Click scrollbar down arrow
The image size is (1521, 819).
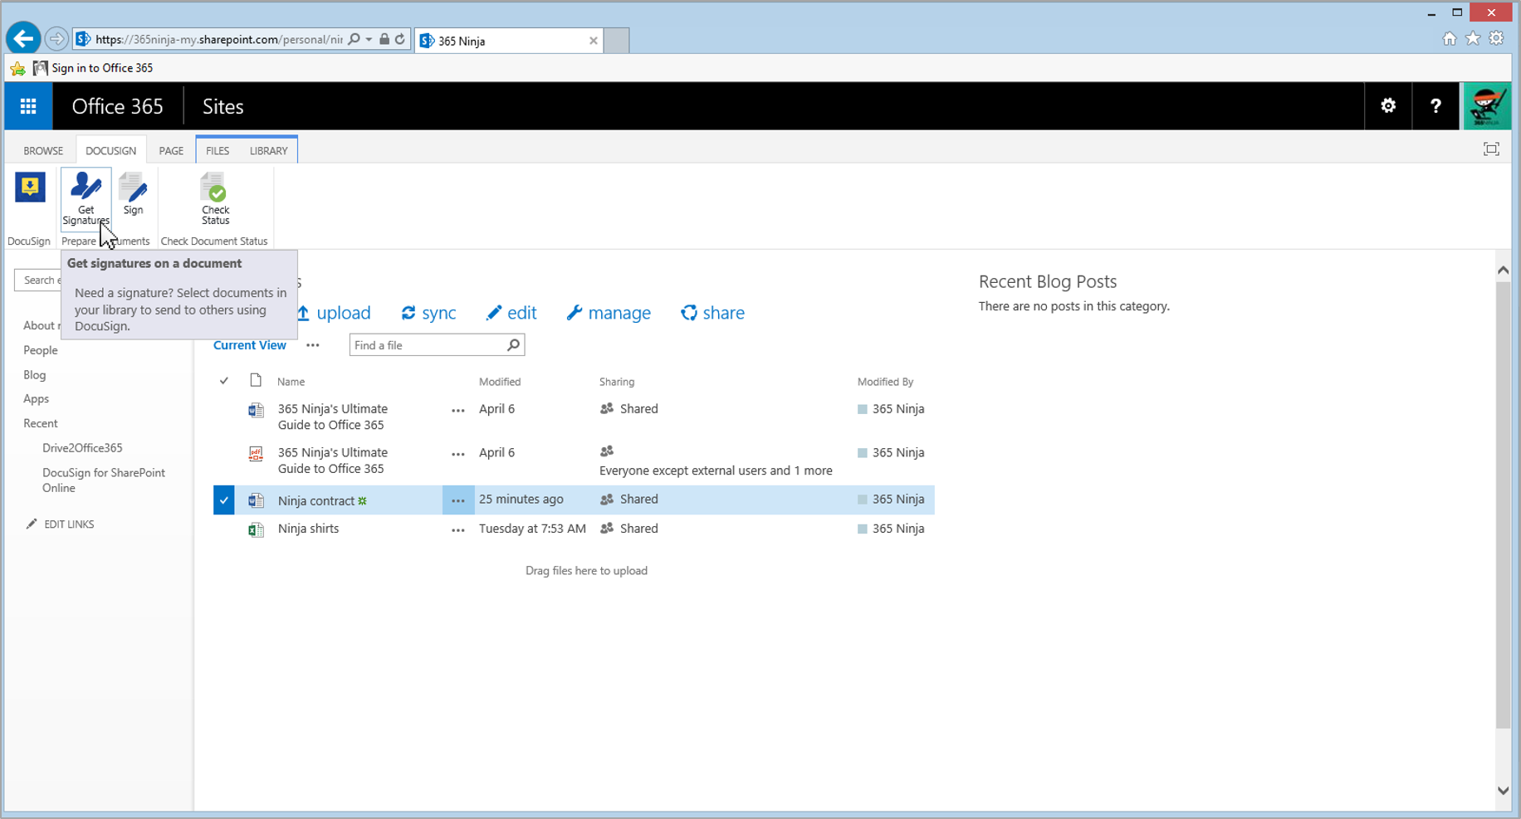[1503, 791]
